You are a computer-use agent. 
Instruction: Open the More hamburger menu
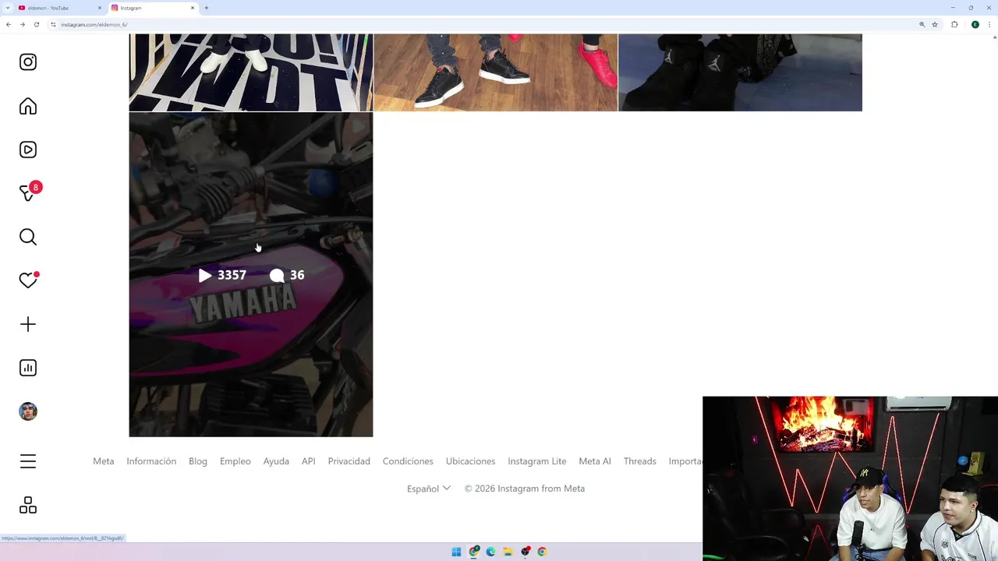pyautogui.click(x=28, y=462)
